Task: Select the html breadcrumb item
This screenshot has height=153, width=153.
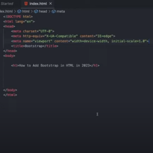Action: [x=26, y=11]
